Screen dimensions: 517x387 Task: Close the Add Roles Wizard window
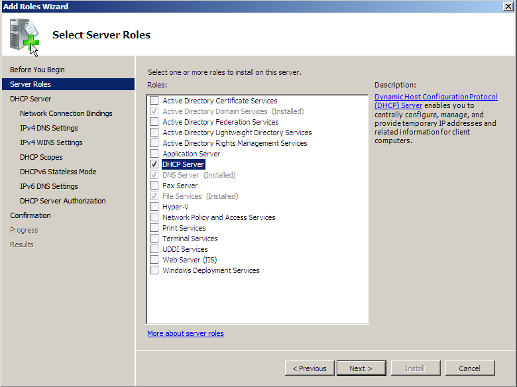[508, 6]
